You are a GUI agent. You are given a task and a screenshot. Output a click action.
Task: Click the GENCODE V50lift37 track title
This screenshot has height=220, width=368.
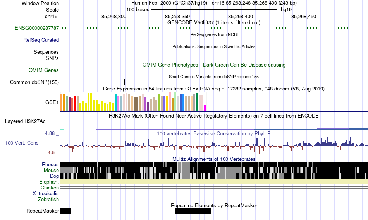pos(214,23)
